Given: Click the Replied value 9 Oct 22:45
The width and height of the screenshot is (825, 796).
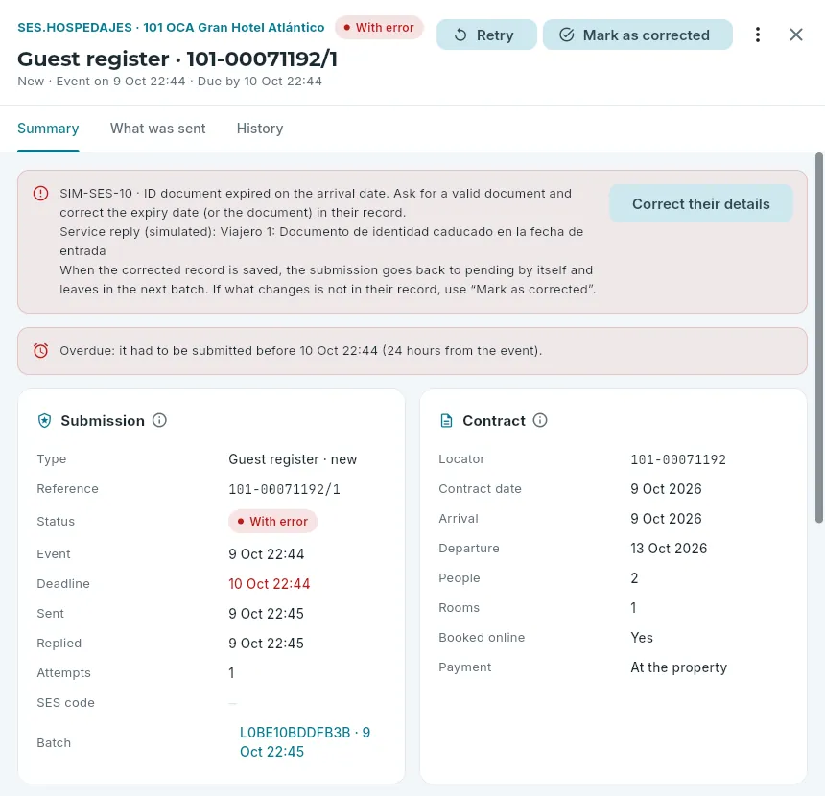Looking at the screenshot, I should pos(266,644).
